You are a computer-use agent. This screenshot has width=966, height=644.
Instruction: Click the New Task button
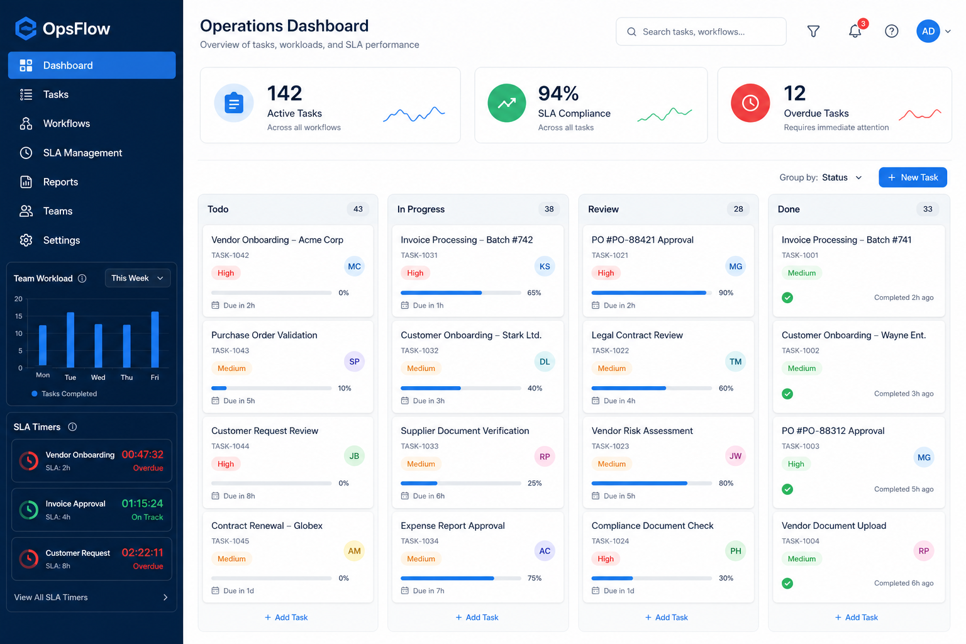point(913,177)
